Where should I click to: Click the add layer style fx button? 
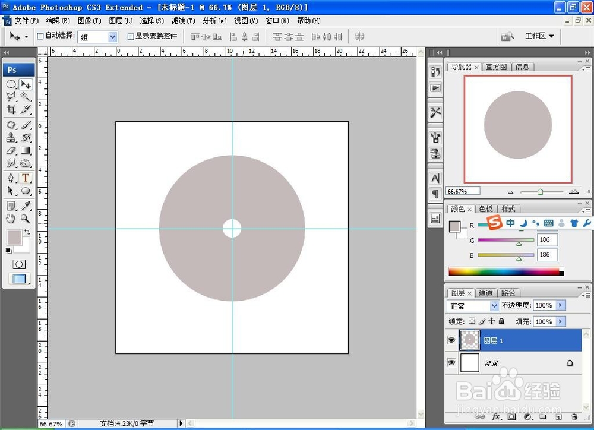pos(496,417)
